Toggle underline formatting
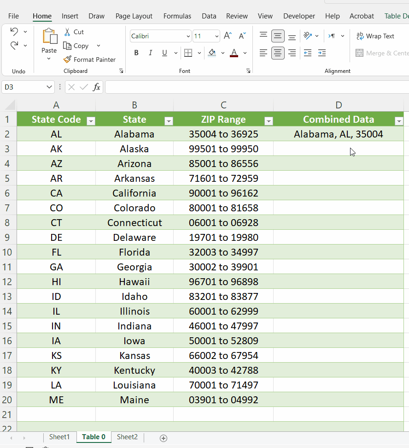Image resolution: width=409 pixels, height=448 pixels. pyautogui.click(x=164, y=53)
